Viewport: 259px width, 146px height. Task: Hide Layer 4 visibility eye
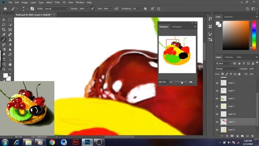click(x=217, y=91)
